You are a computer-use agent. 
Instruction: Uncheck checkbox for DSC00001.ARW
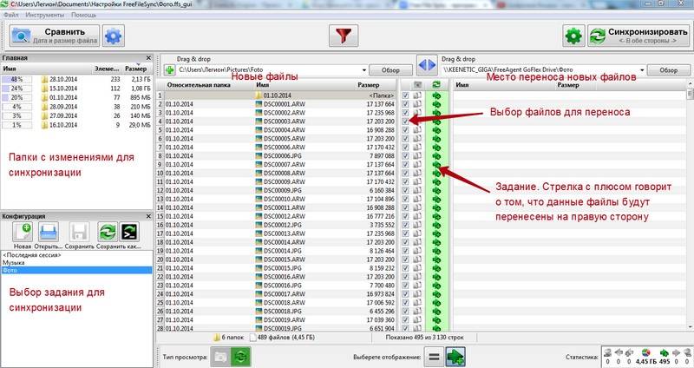click(x=405, y=104)
